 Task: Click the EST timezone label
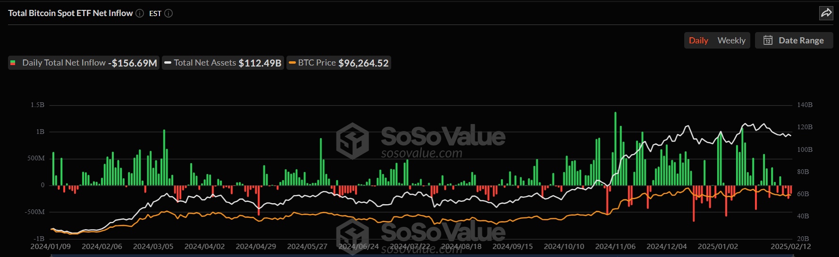(x=155, y=14)
